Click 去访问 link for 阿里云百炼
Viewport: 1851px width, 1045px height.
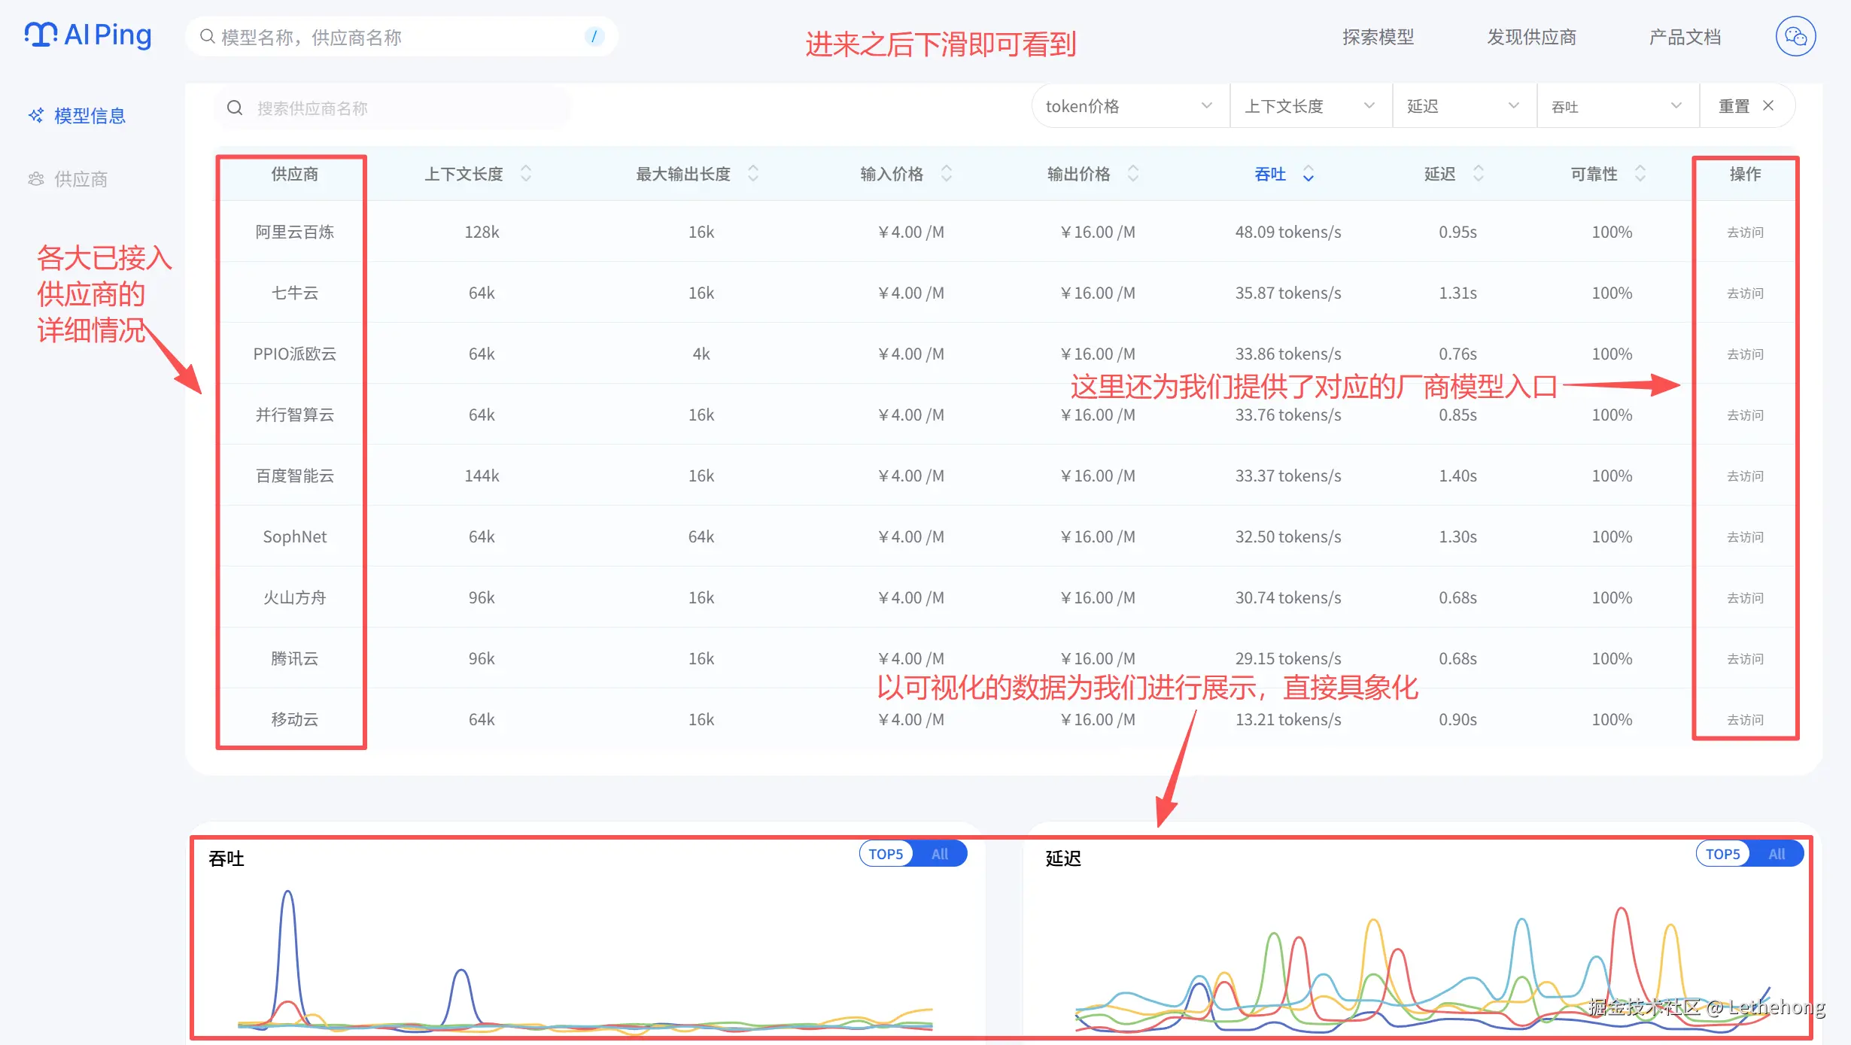pyautogui.click(x=1745, y=232)
